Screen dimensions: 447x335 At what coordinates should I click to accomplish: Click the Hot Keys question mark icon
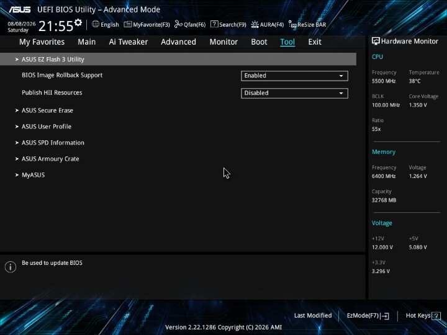[436, 316]
